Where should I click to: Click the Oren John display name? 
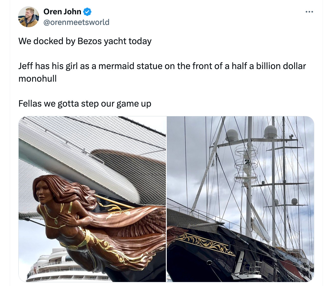tap(62, 12)
